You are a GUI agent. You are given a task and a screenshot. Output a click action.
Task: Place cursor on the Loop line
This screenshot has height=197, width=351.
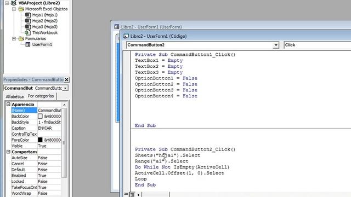click(x=141, y=179)
